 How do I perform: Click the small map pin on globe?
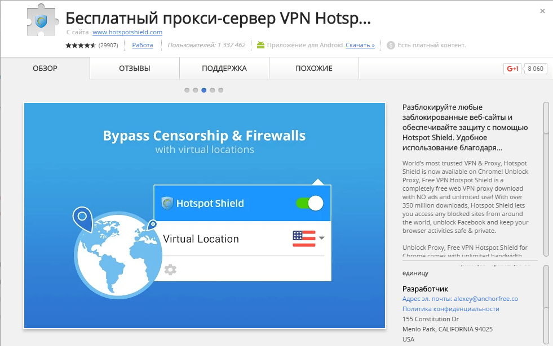[152, 225]
